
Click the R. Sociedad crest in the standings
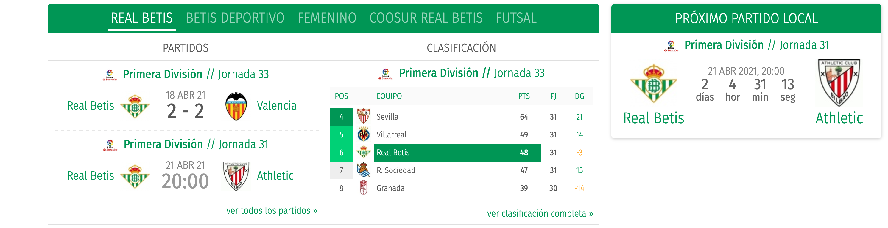[363, 170]
